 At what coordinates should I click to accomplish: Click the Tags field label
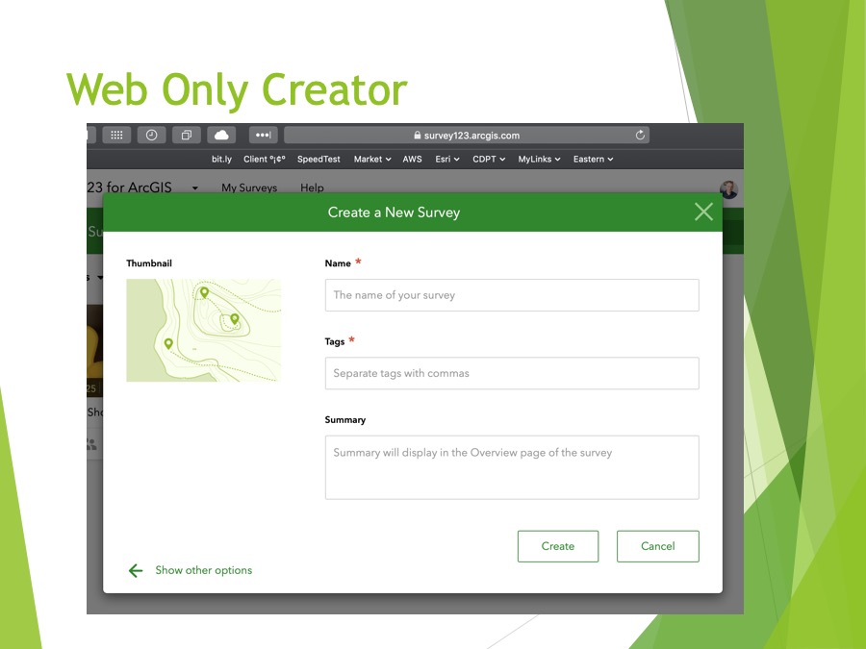click(x=334, y=341)
